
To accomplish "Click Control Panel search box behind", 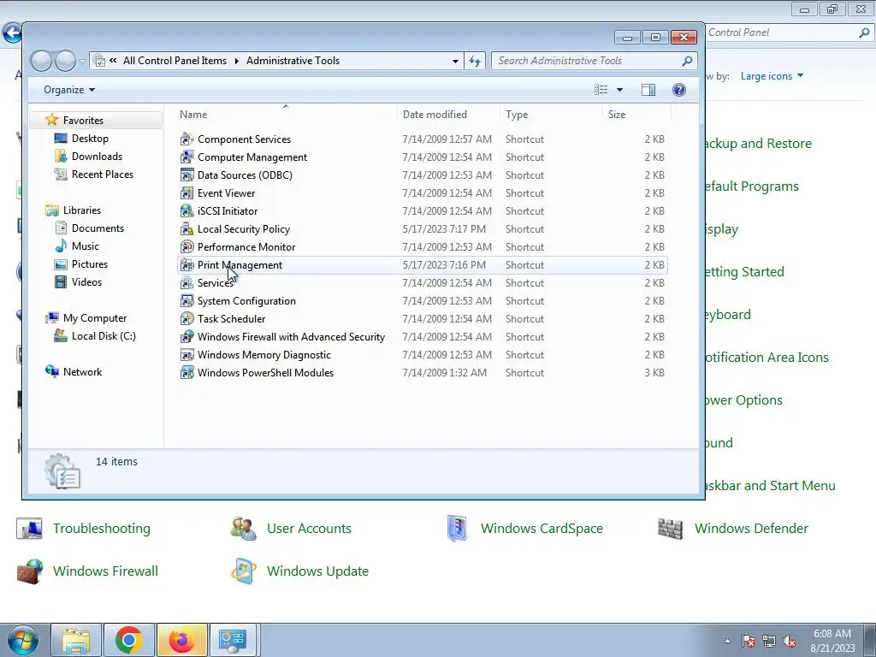I will pos(788,33).
